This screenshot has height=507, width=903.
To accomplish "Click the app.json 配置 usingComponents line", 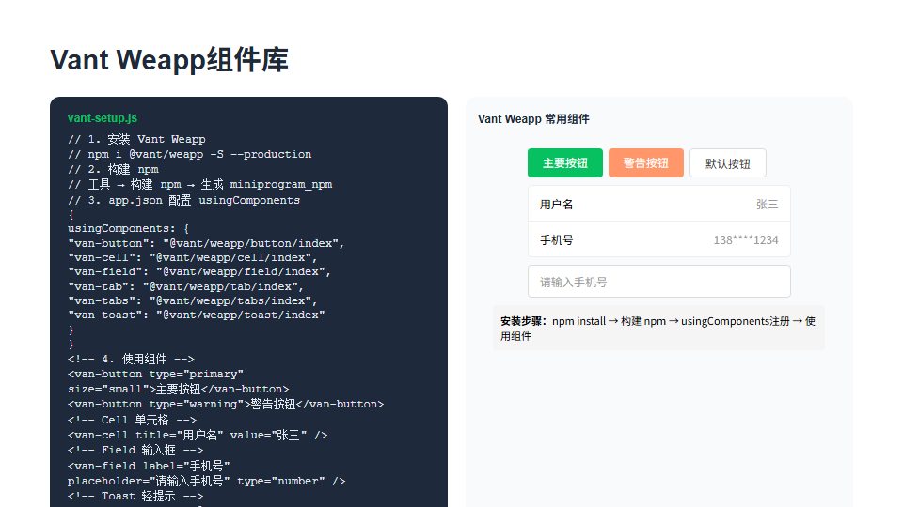I will point(183,200).
